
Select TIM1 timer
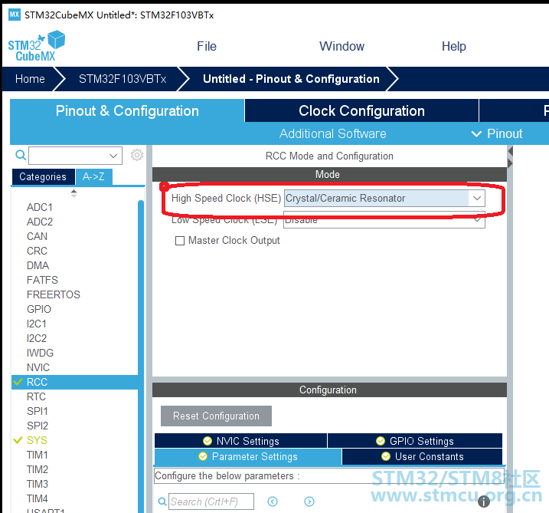[x=37, y=455]
